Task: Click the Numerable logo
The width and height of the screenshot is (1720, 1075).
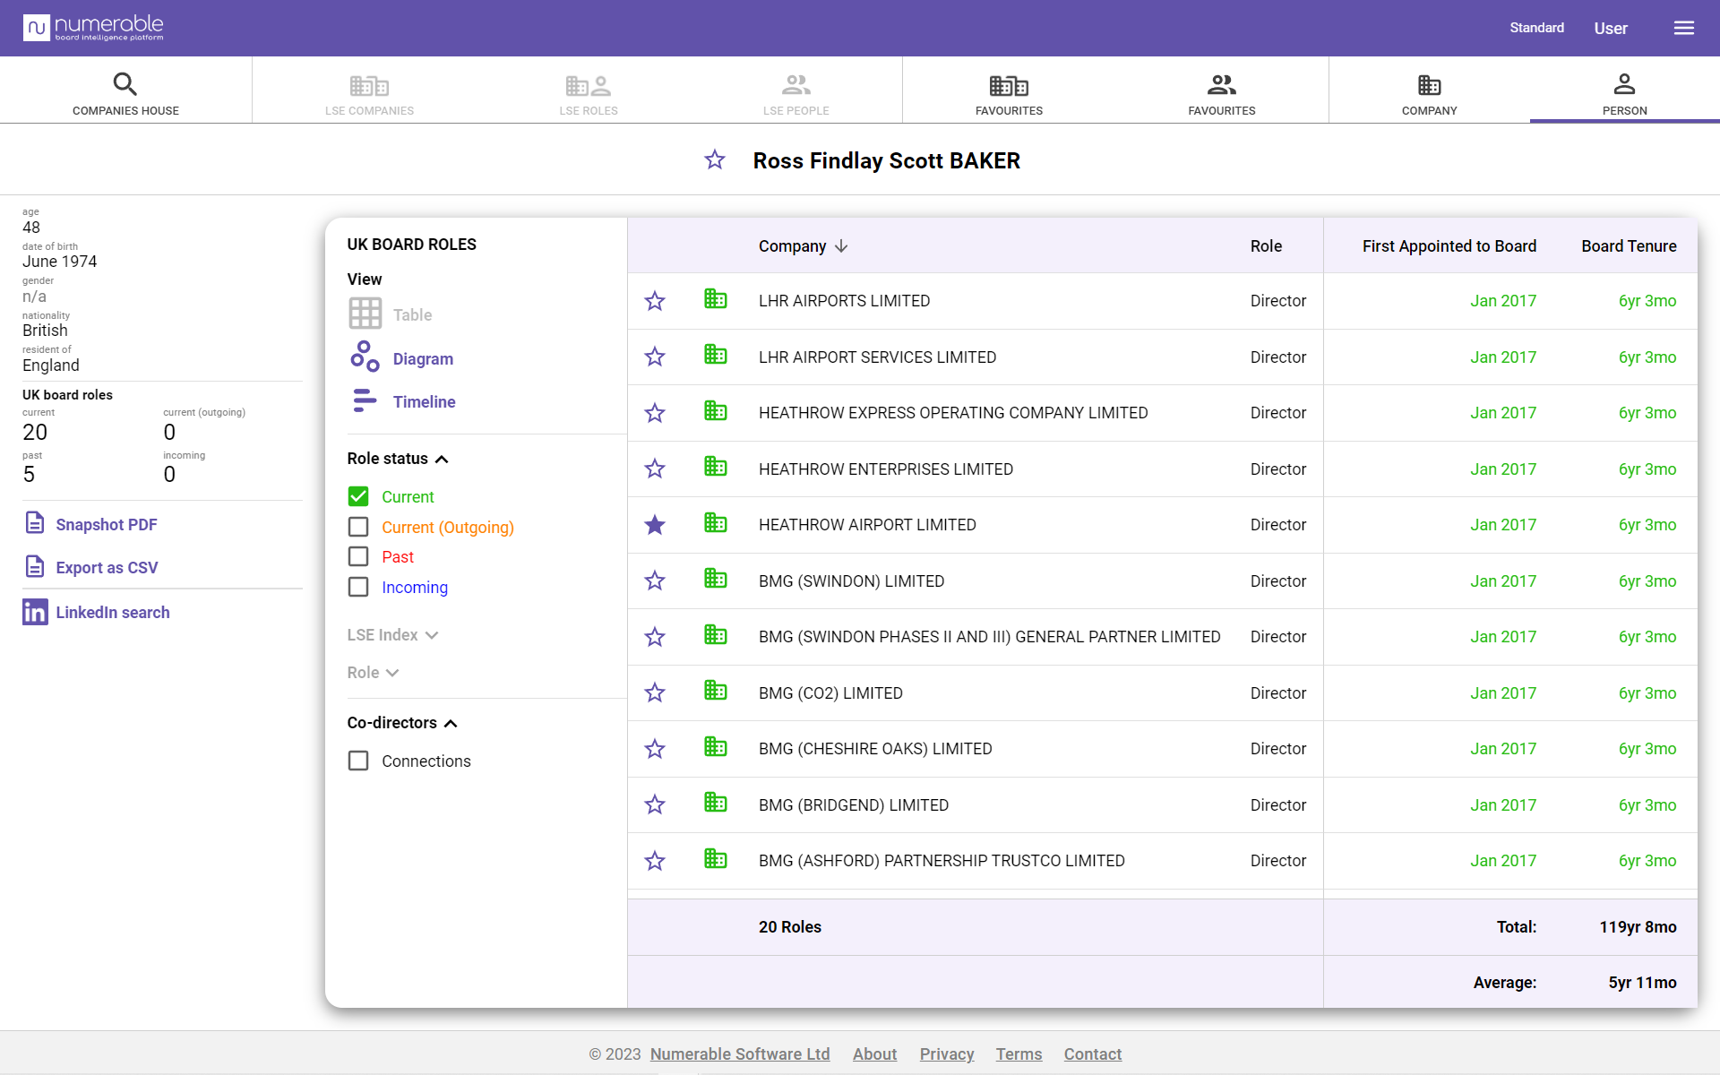Action: 93,28
